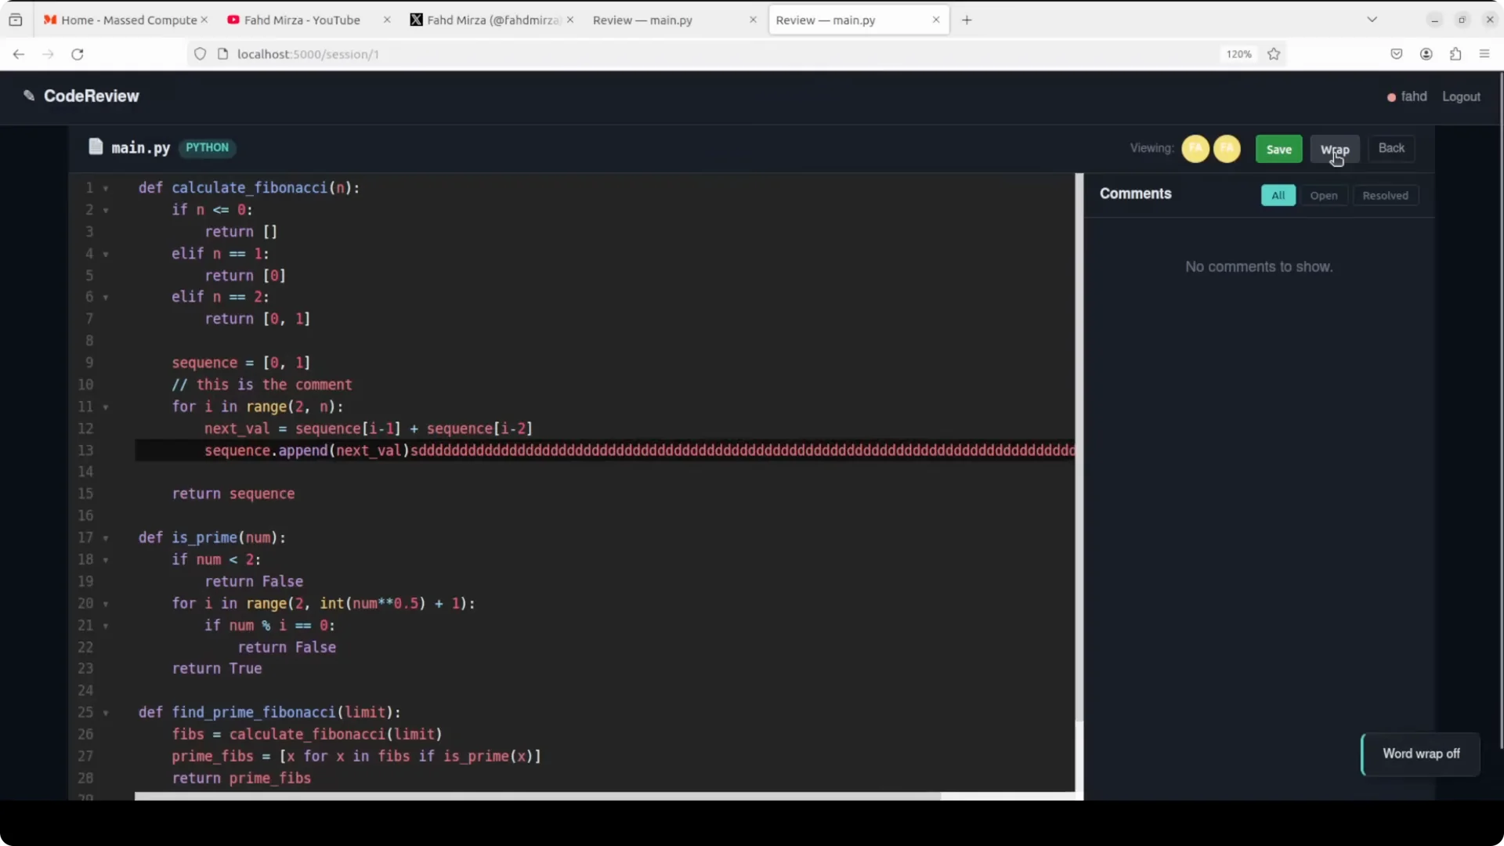This screenshot has height=846, width=1504.
Task: Reload the page with the refresh icon
Action: point(78,54)
